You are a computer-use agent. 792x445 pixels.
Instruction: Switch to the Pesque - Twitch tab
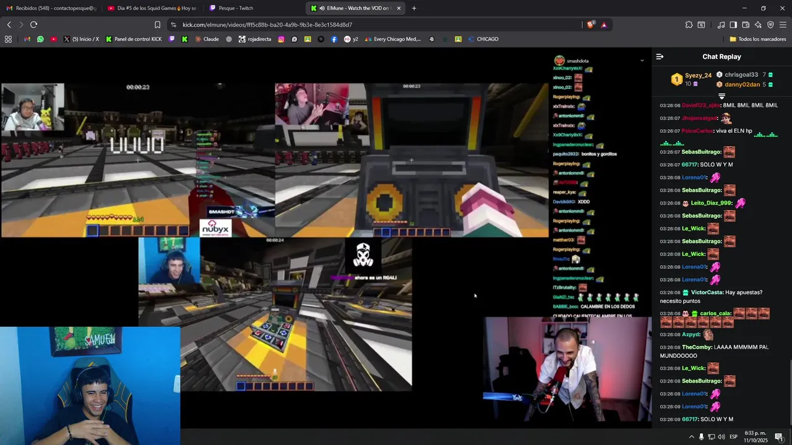254,8
